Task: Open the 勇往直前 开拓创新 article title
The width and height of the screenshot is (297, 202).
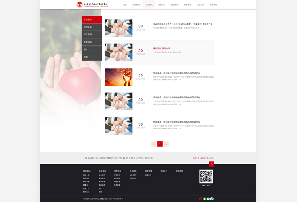Action: pos(162,49)
